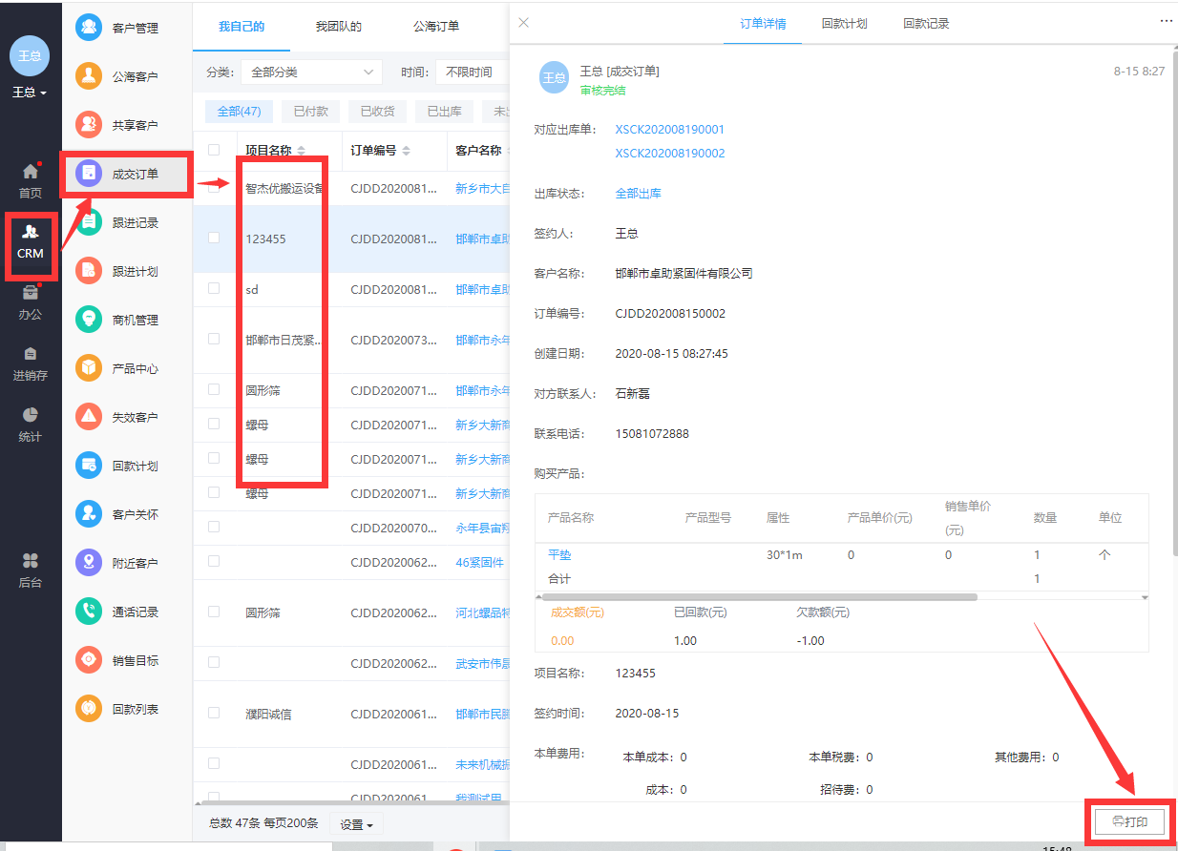Select the 回款记录 tab
The height and width of the screenshot is (851, 1178).
click(927, 24)
